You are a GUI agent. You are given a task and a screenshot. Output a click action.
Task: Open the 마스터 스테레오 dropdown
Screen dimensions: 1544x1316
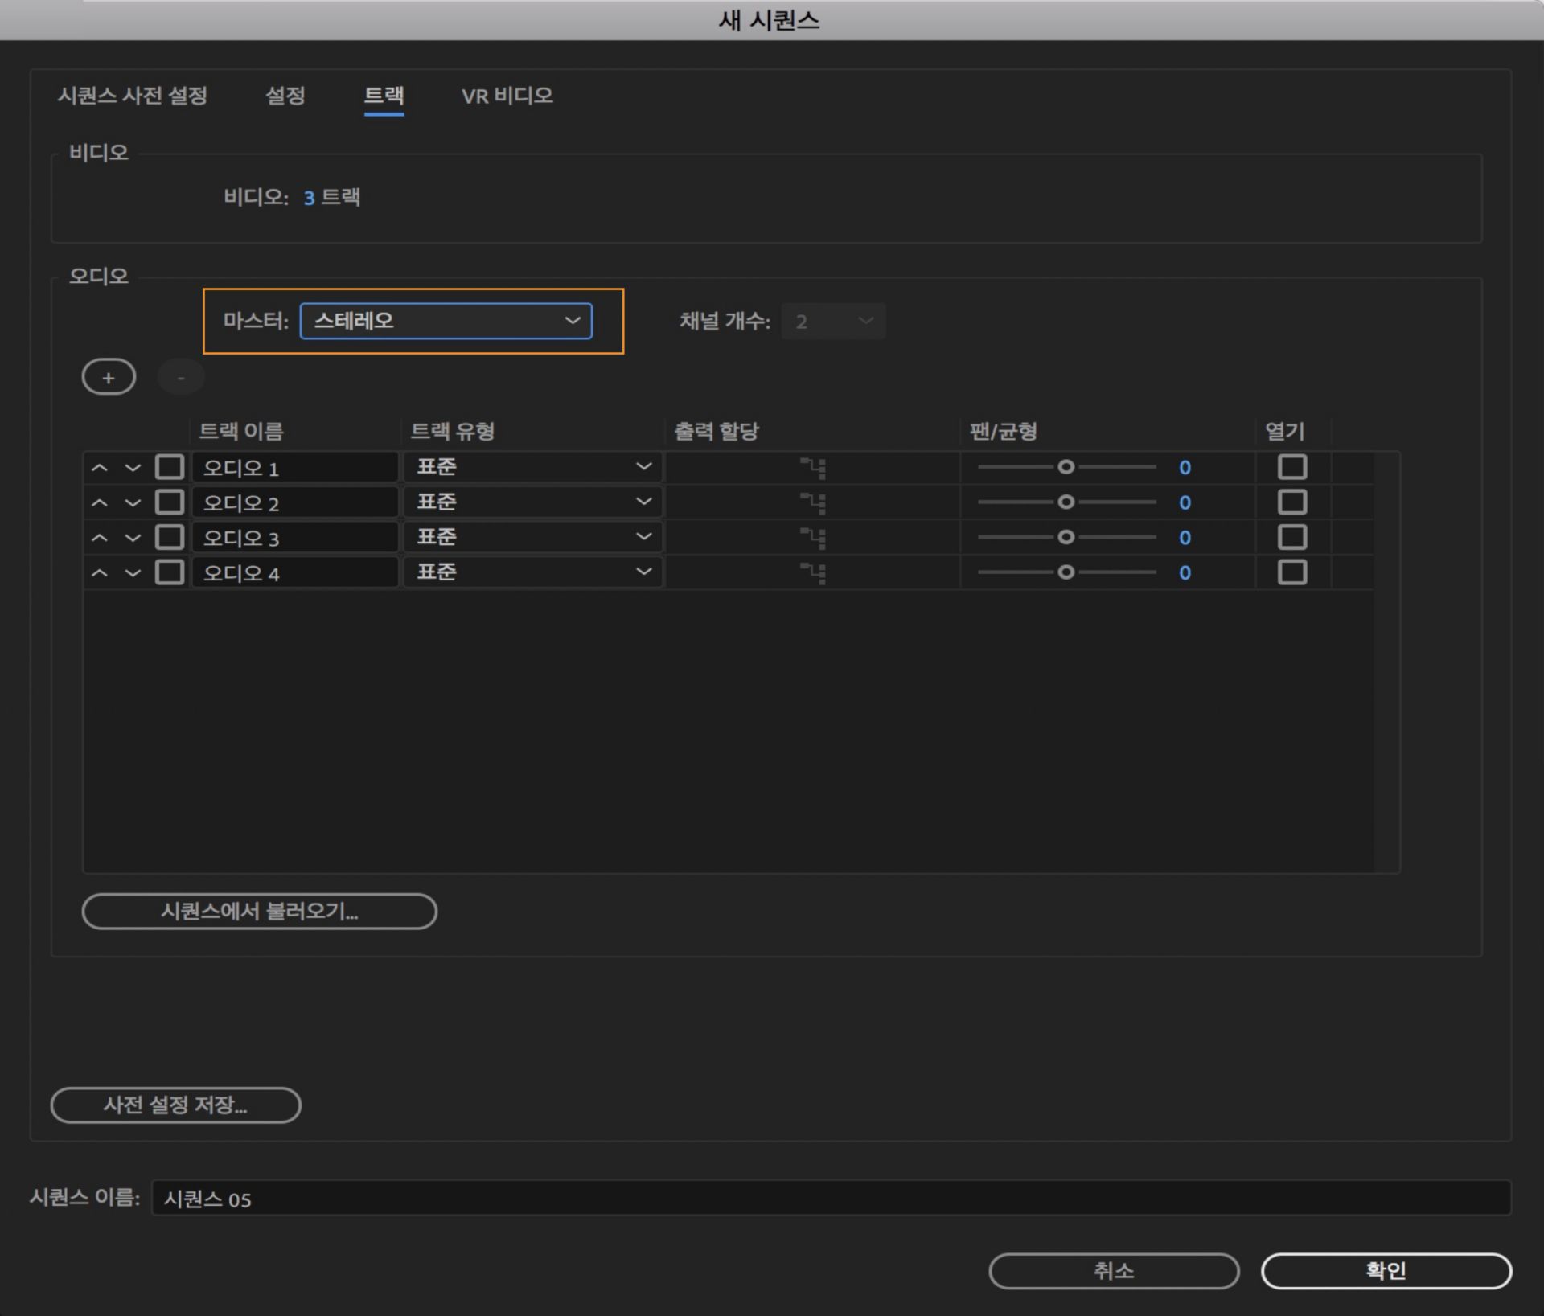(446, 321)
